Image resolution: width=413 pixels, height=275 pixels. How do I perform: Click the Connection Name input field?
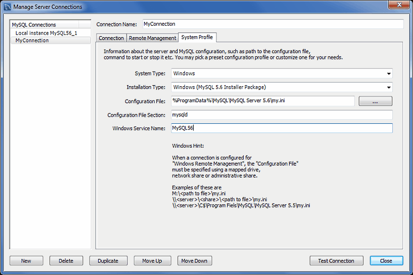click(272, 24)
